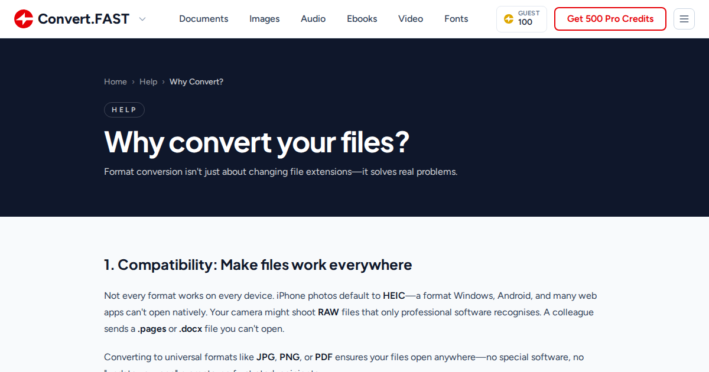
Task: Open the Documents menu
Action: coord(204,19)
